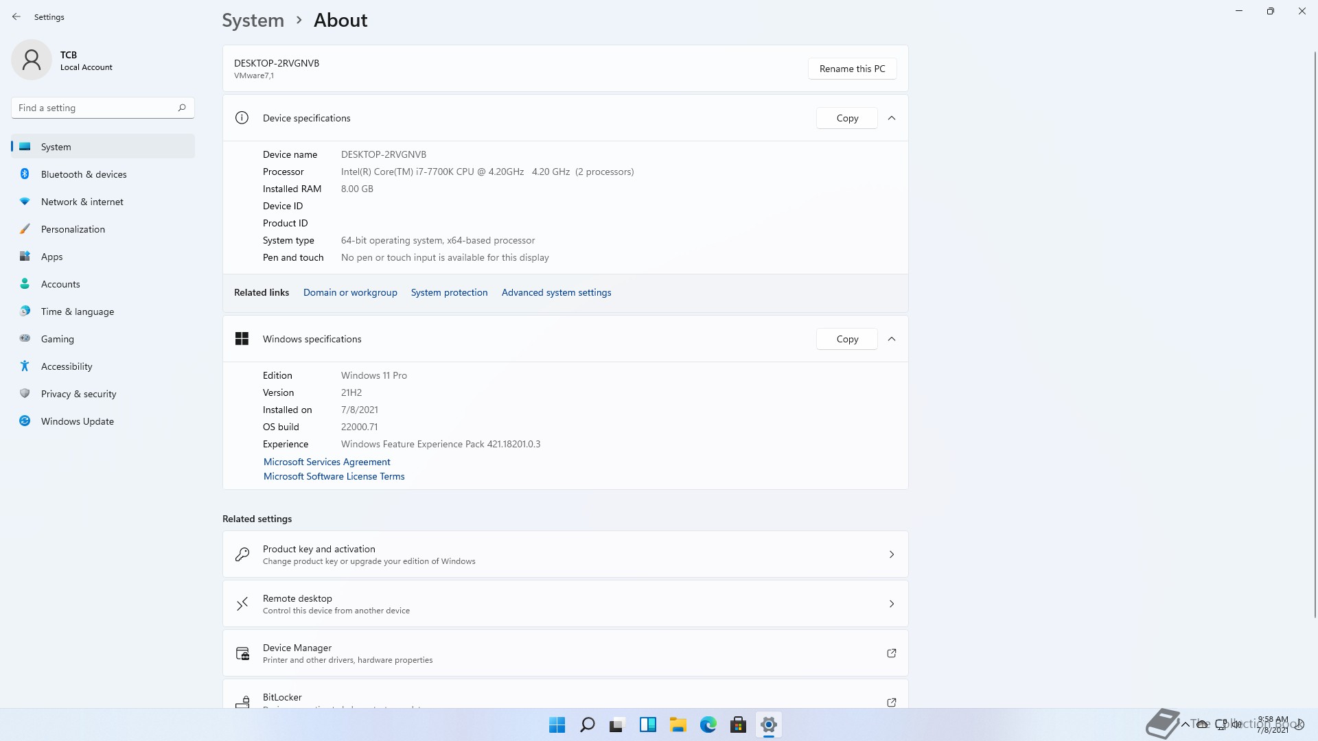Open Personalization settings

click(103, 229)
